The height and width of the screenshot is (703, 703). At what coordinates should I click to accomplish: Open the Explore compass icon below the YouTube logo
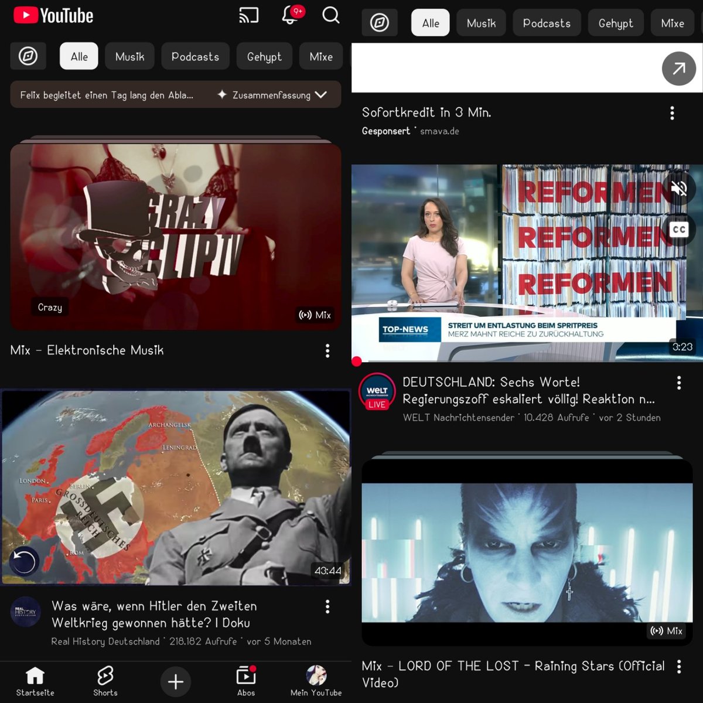click(28, 56)
